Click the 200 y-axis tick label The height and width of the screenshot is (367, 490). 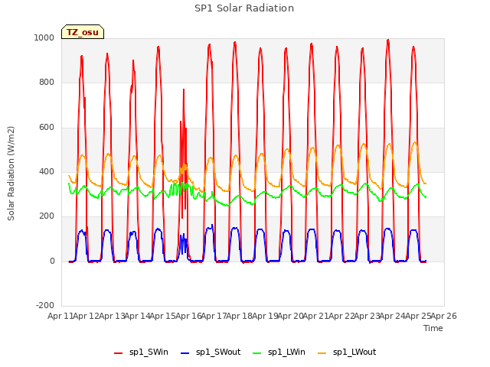click(47, 216)
